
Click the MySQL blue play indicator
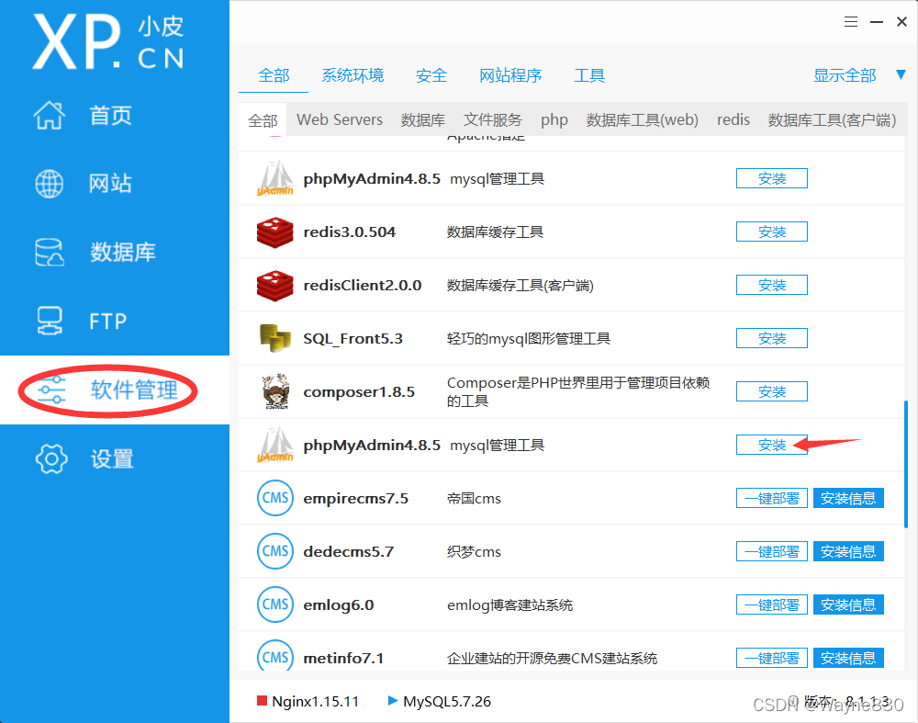click(393, 701)
